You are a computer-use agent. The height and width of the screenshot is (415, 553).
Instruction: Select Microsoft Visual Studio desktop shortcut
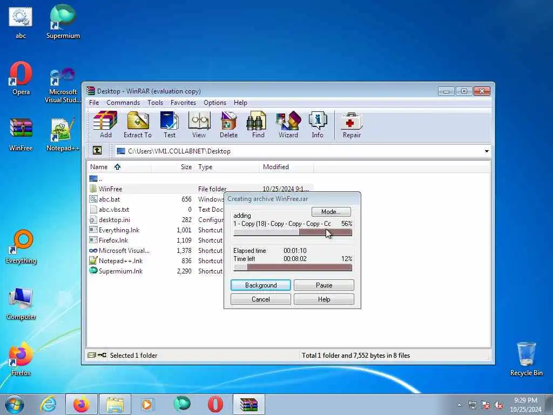click(63, 85)
